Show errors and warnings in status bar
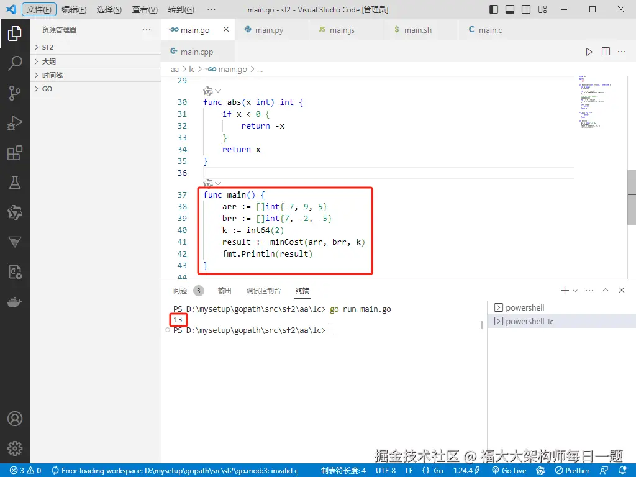Viewport: 636px width, 477px height. pyautogui.click(x=25, y=471)
